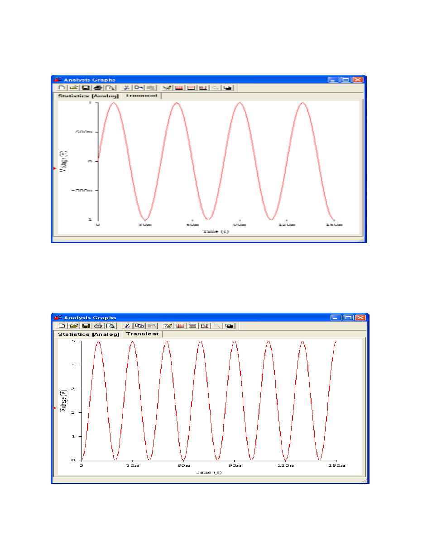Image resolution: width=432 pixels, height=559 pixels.
Task: Click 'Time (s)' label in upper graph
Action: [x=216, y=231]
